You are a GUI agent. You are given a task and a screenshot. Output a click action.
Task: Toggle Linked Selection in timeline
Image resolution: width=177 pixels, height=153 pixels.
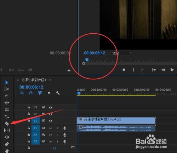coord(40,93)
